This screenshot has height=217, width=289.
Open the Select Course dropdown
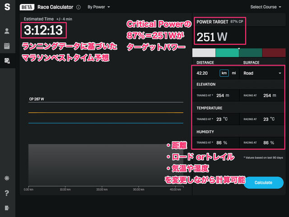point(266,7)
